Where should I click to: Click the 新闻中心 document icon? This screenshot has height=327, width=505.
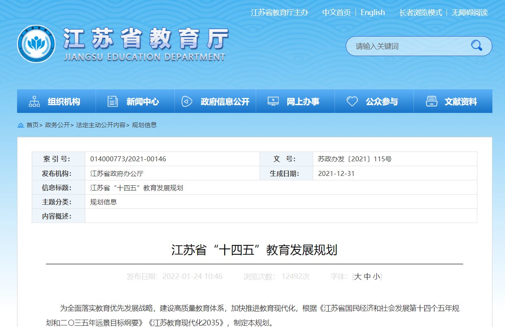113,102
